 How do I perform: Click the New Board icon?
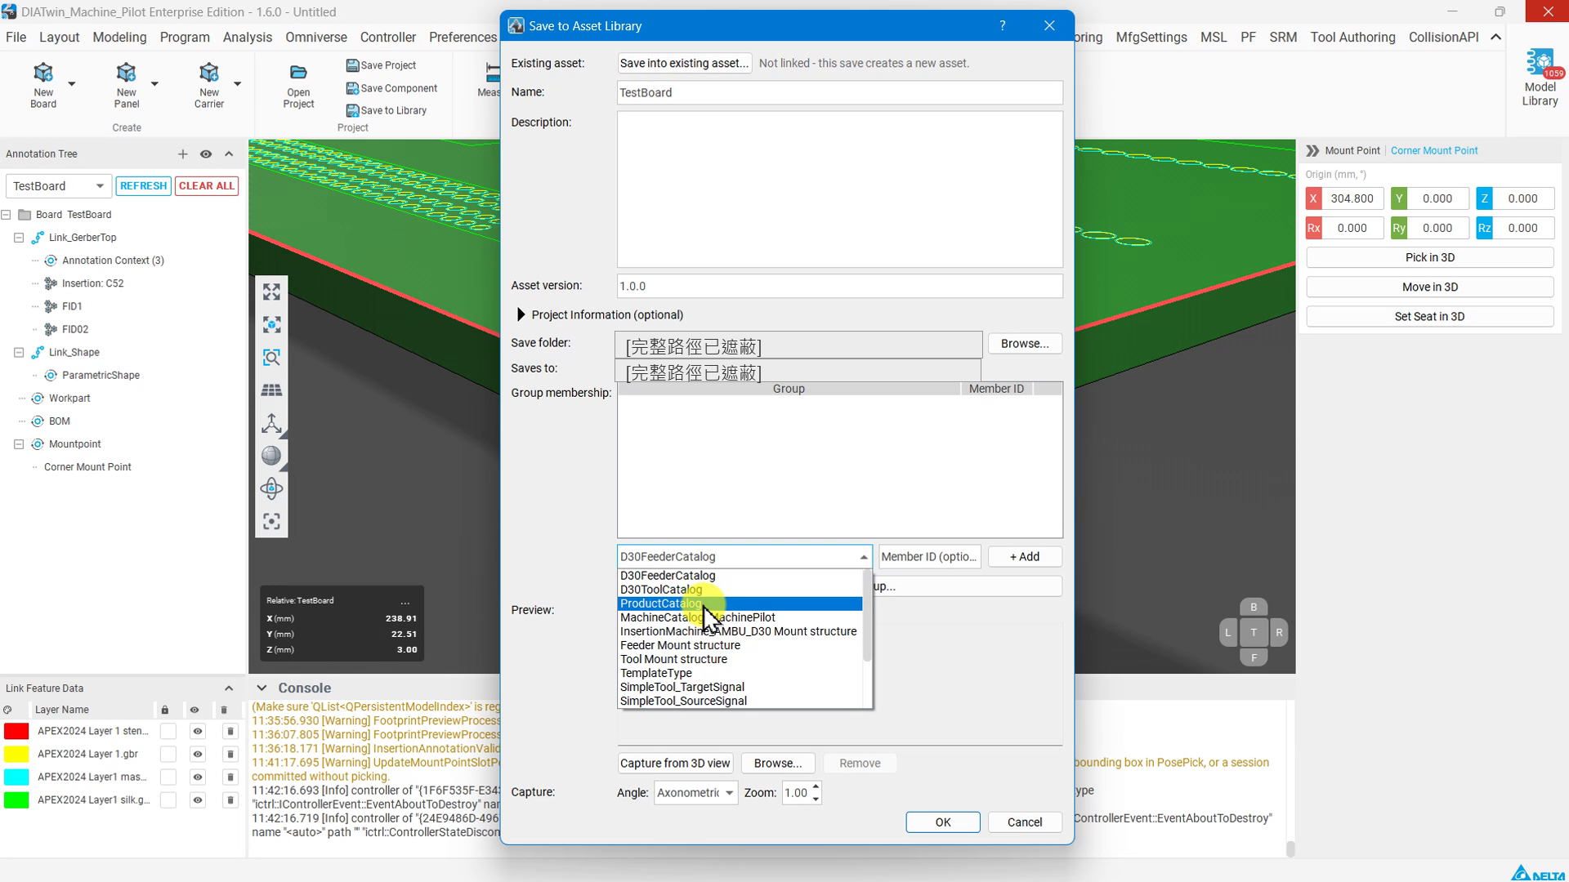[x=43, y=73]
